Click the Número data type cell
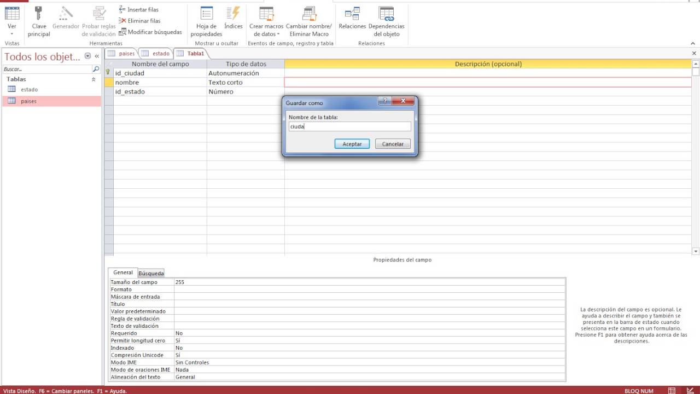 [246, 91]
